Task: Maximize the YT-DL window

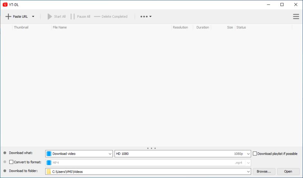Action: tap(282, 5)
